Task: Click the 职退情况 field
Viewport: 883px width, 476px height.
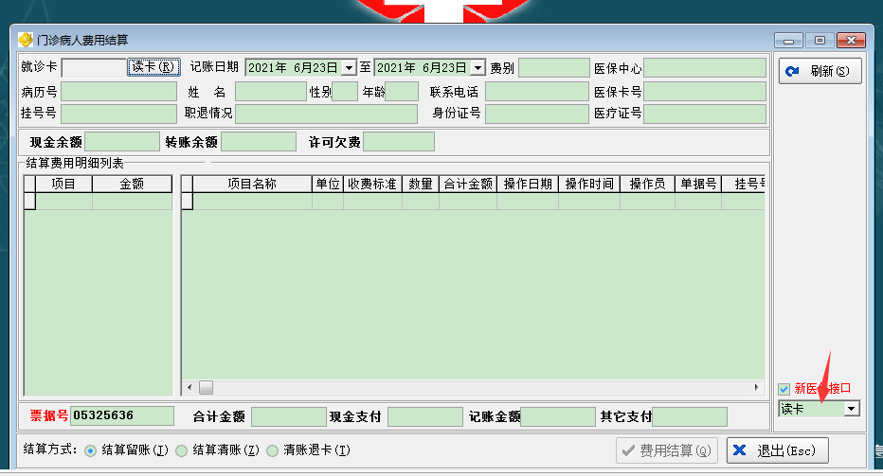Action: 326,114
